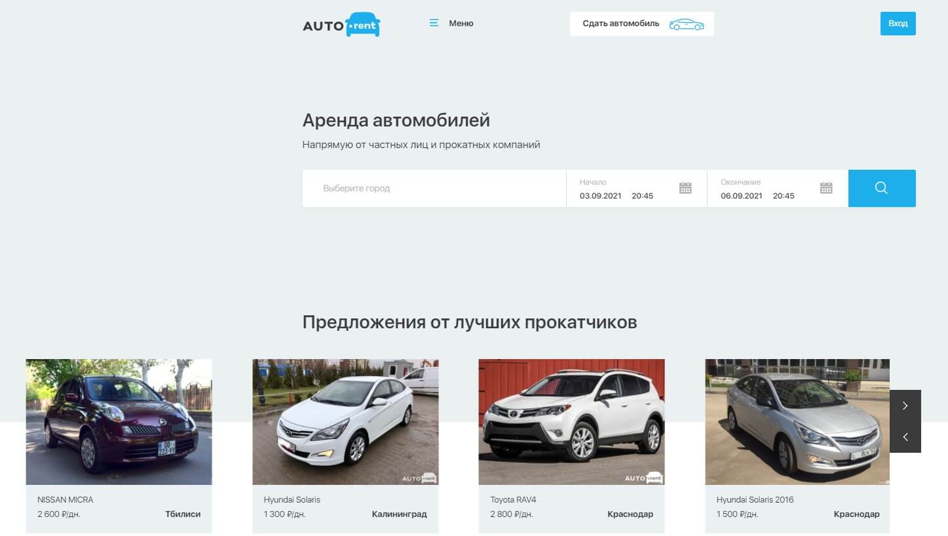
Task: Select the end date 06.09.2021
Action: 741,196
